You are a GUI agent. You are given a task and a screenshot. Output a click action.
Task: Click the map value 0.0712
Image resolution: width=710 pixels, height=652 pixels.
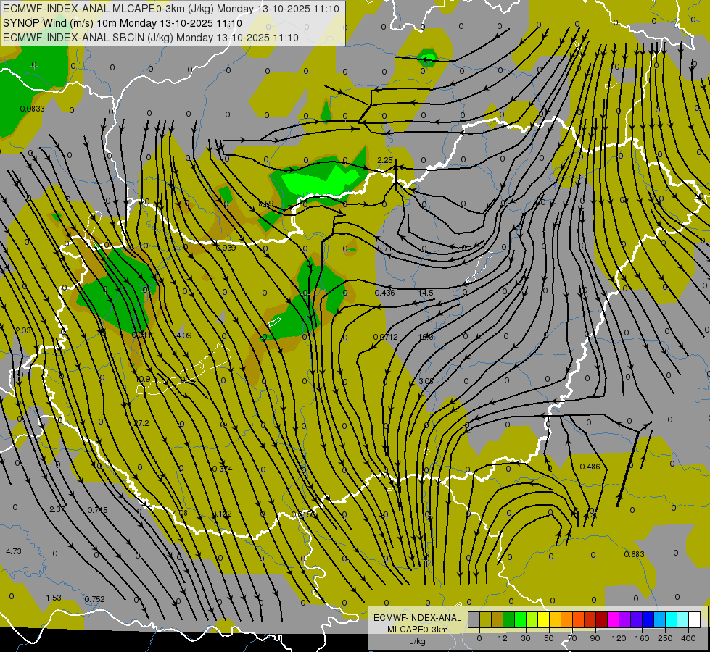coord(385,337)
